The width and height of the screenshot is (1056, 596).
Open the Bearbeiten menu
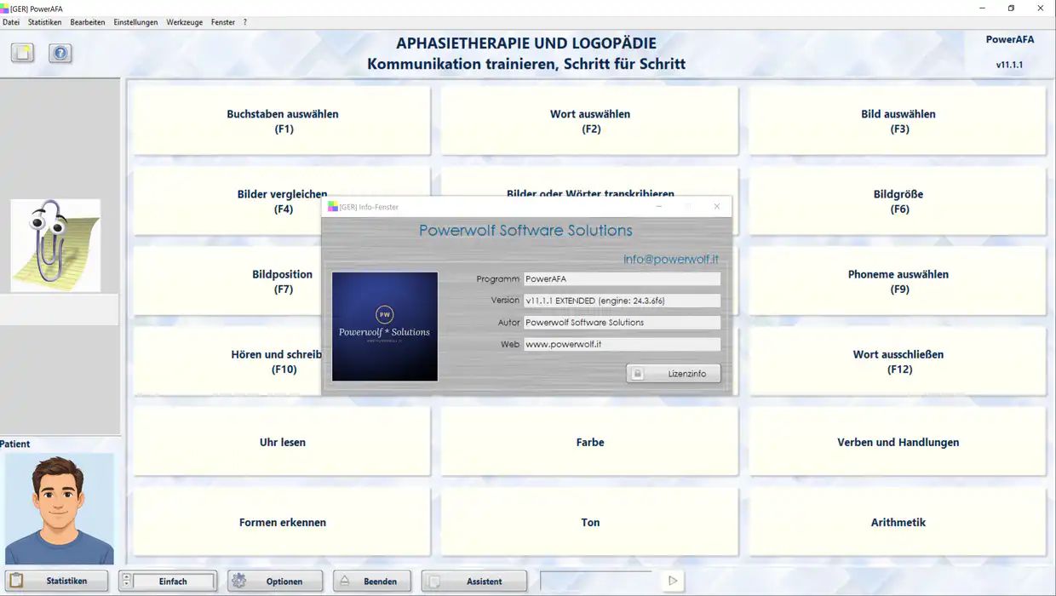(x=88, y=22)
